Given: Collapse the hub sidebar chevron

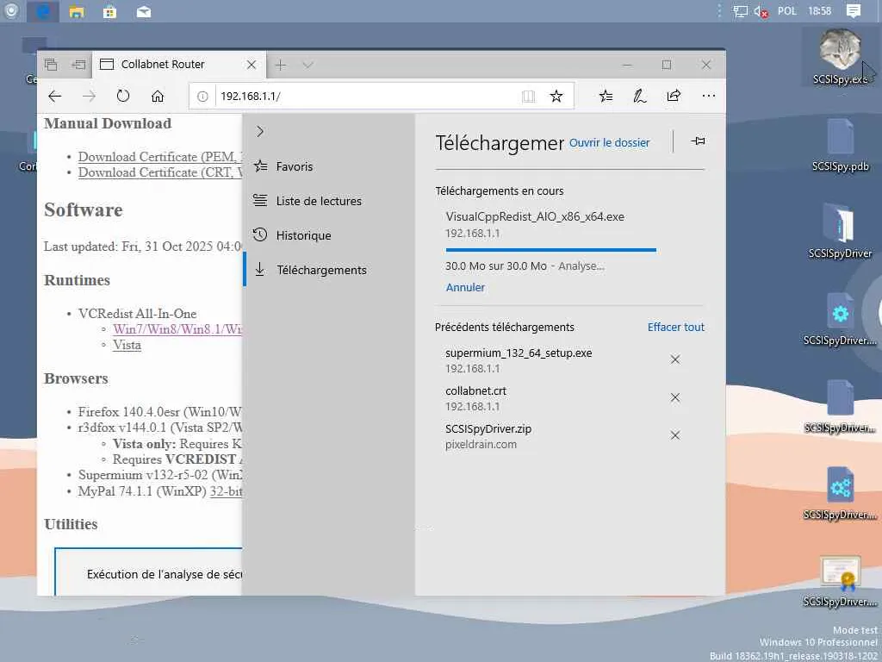Looking at the screenshot, I should 260,132.
